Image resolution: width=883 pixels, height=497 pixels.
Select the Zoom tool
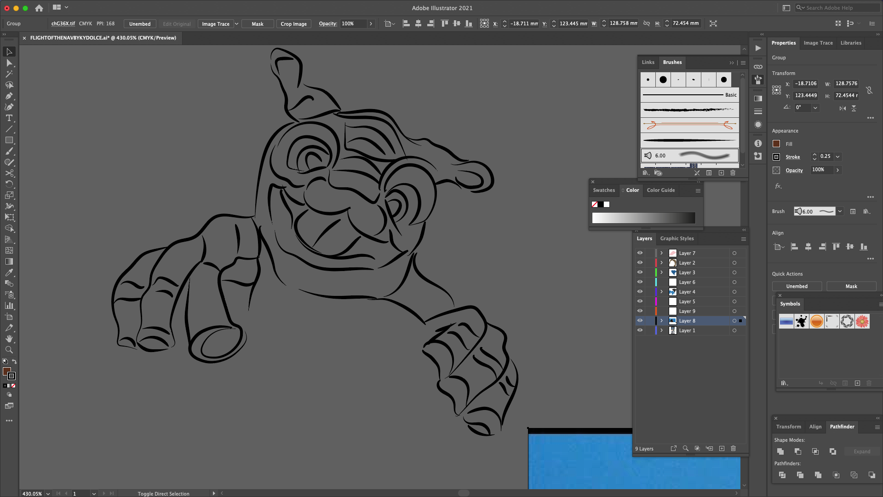point(9,350)
